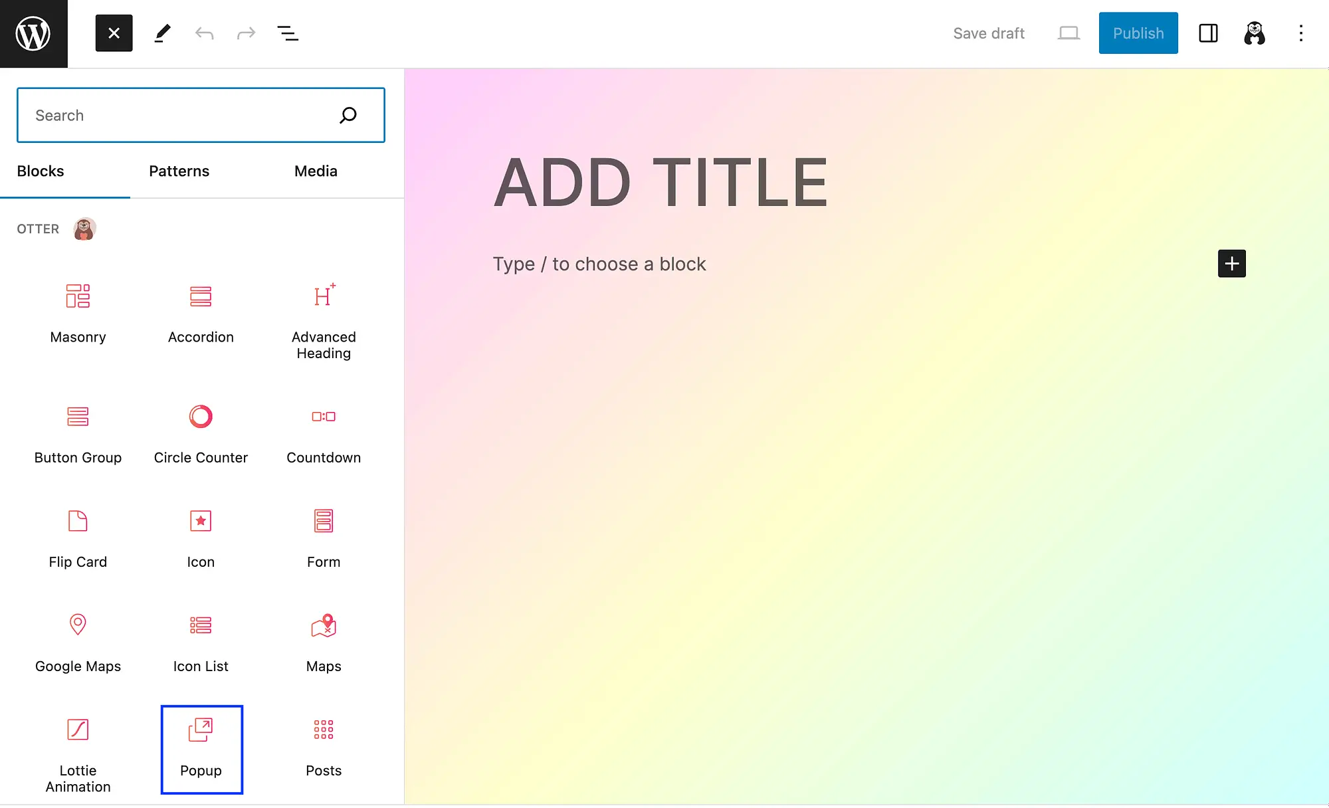The width and height of the screenshot is (1329, 808).
Task: Toggle the settings sidebar panel
Action: pos(1207,33)
